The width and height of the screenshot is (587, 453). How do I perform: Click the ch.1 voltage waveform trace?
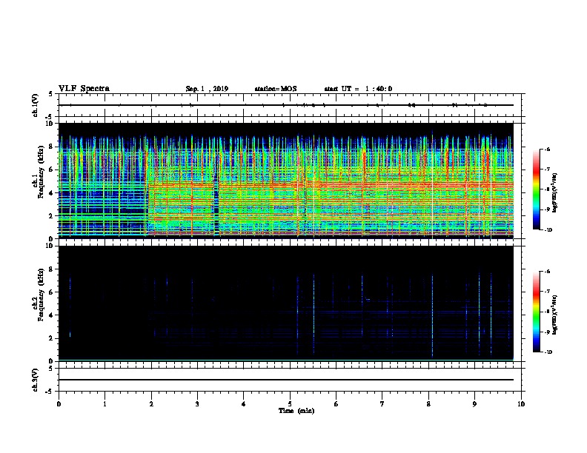pos(286,105)
